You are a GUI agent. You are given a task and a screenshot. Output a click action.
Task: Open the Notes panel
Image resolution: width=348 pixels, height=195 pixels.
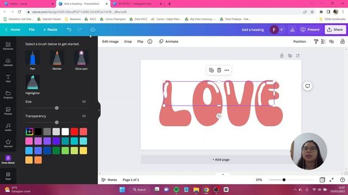109,180
